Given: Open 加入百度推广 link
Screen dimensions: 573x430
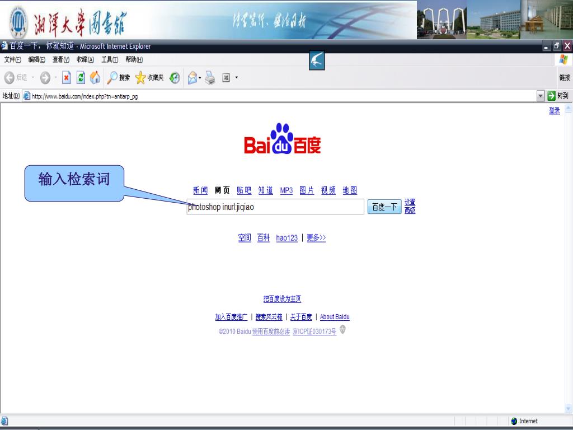Looking at the screenshot, I should 231,317.
